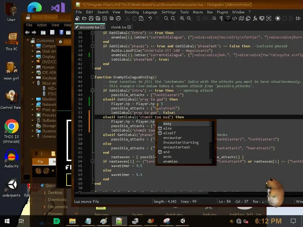Expand the Keyboards node in Device Manager

tap(33, 78)
